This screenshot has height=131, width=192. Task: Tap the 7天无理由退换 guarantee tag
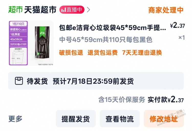tap(142, 53)
